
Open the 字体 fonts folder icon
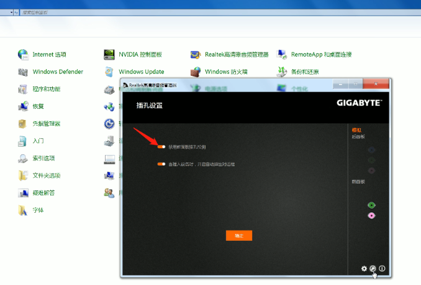(23, 210)
